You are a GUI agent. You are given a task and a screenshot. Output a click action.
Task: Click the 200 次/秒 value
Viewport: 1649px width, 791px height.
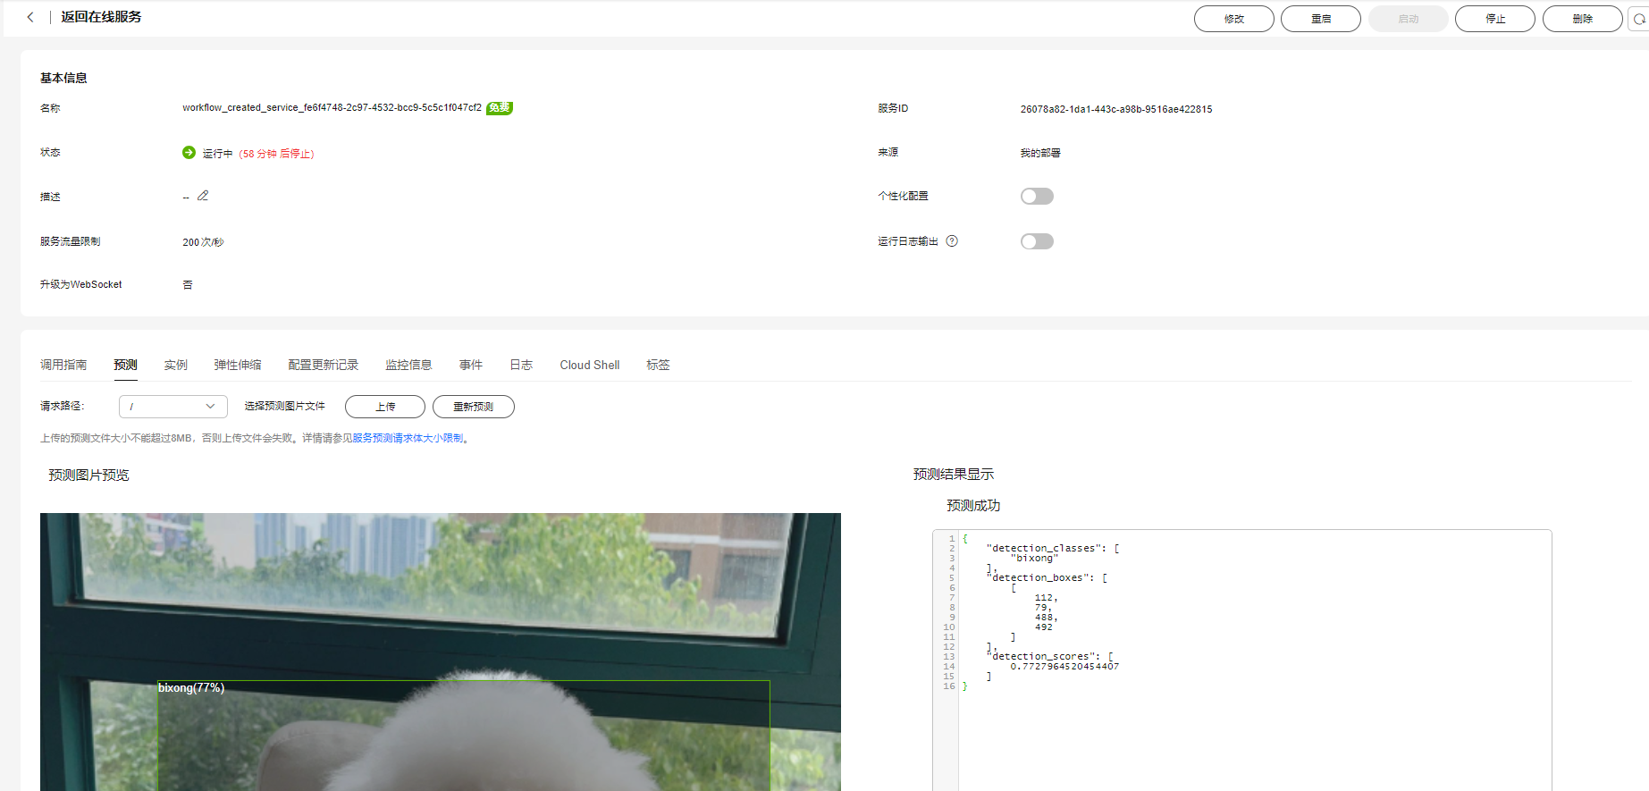click(x=203, y=242)
